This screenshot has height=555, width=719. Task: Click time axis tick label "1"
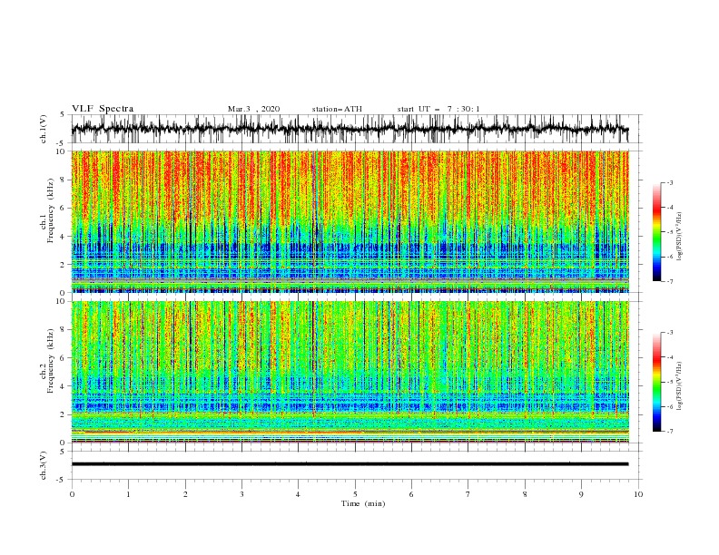click(128, 494)
